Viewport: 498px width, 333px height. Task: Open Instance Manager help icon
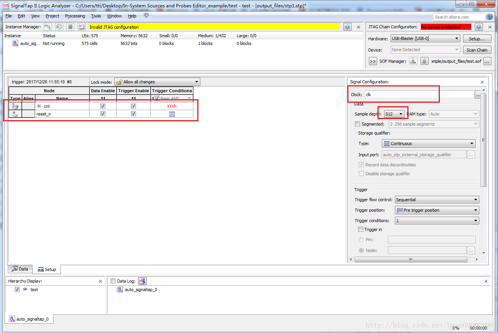(348, 27)
